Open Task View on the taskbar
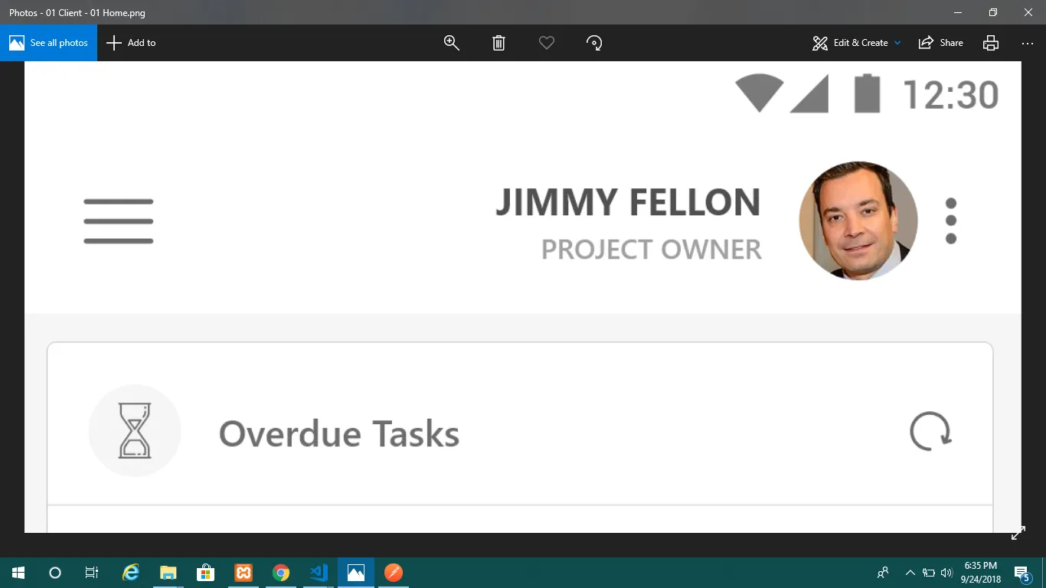This screenshot has width=1046, height=588. (92, 573)
